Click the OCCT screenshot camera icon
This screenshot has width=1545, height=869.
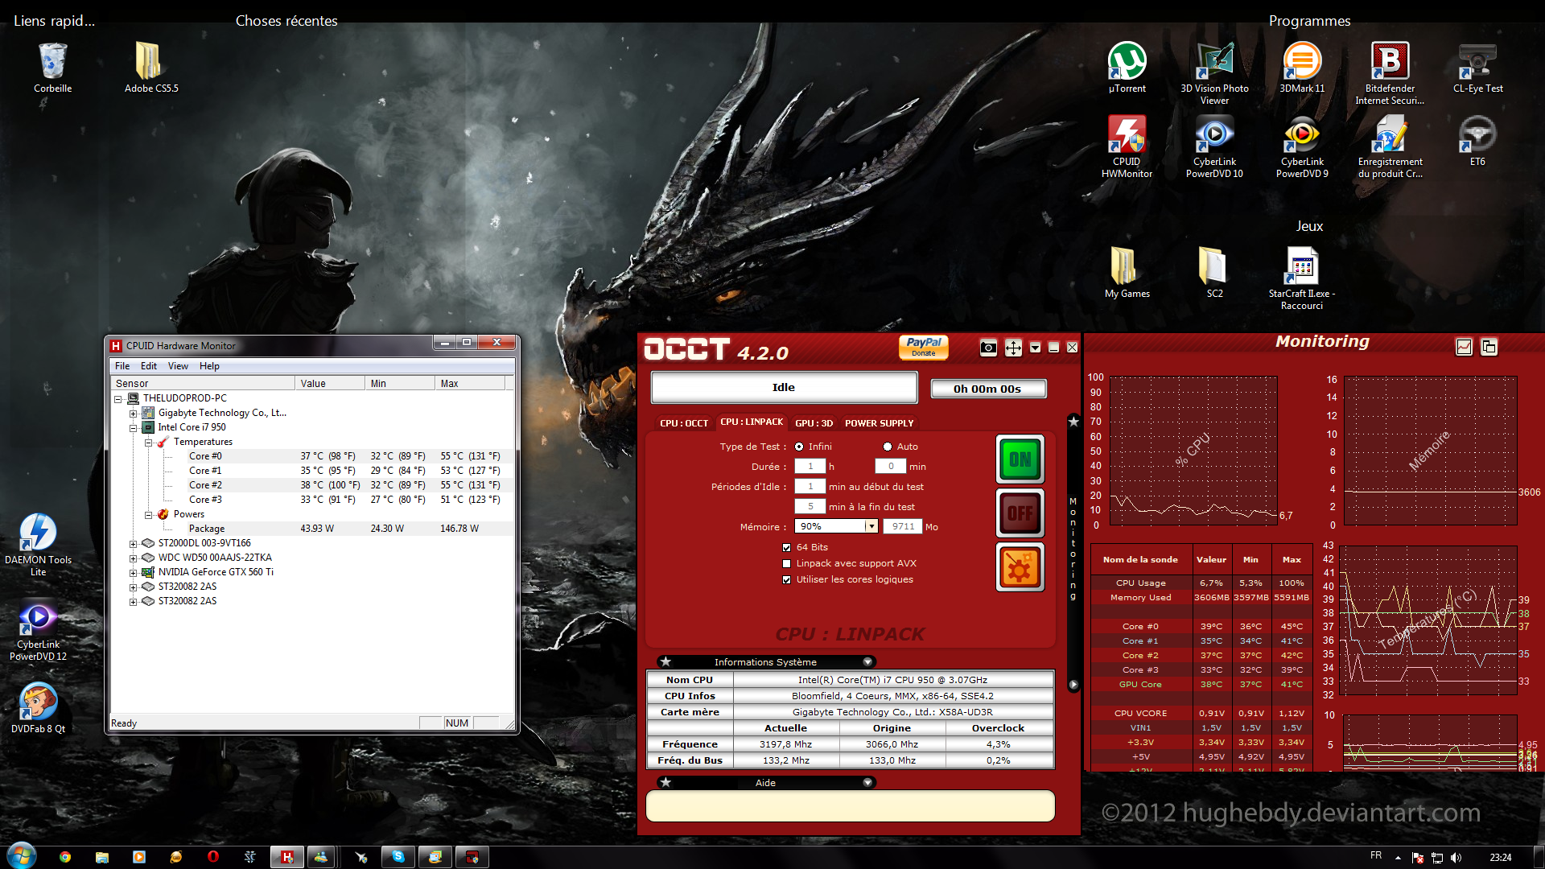coord(988,348)
